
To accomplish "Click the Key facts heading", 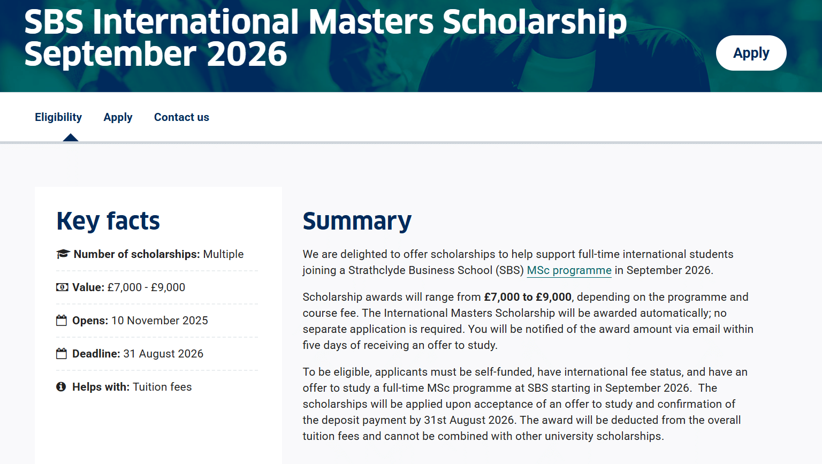I will pyautogui.click(x=108, y=220).
